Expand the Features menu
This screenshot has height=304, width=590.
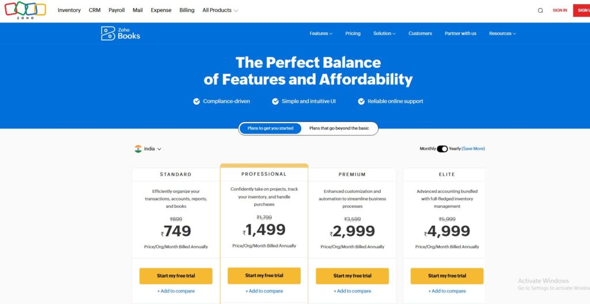[321, 33]
